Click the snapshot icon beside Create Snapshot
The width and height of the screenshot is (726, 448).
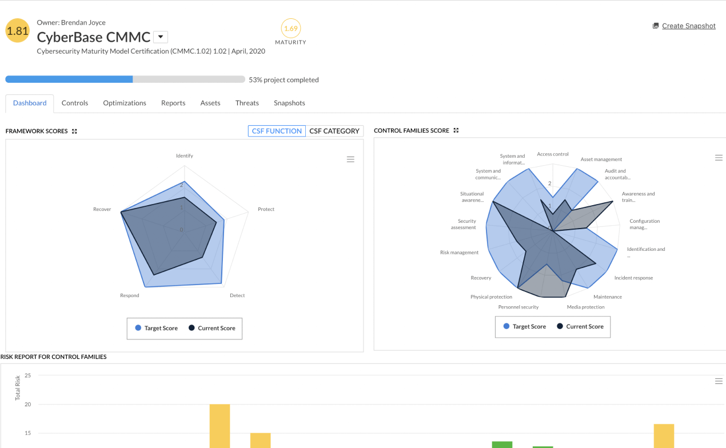click(x=656, y=26)
